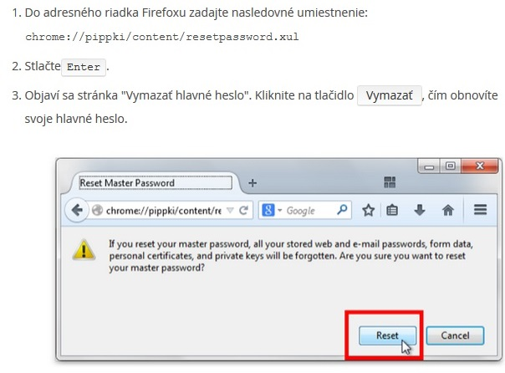Click the reload page icon
Screen dimensions: 505x373
tap(244, 212)
